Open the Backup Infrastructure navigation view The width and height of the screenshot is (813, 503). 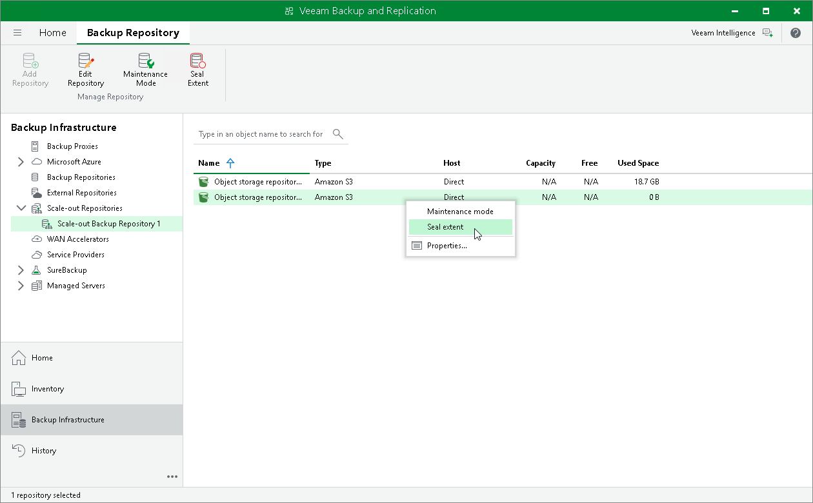(x=92, y=420)
